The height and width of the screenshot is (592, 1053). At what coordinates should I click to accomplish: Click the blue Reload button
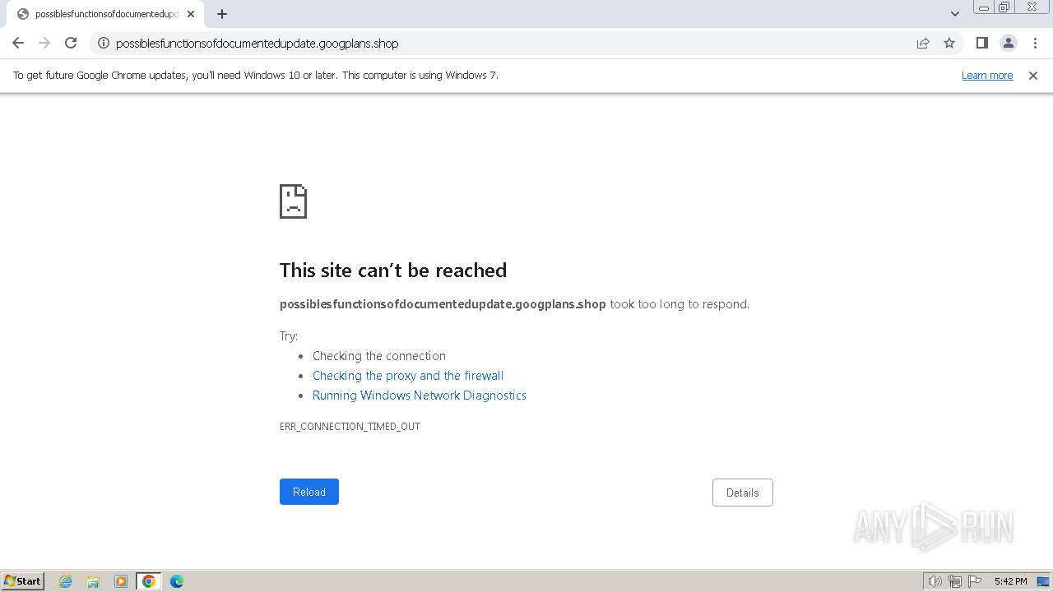(309, 492)
